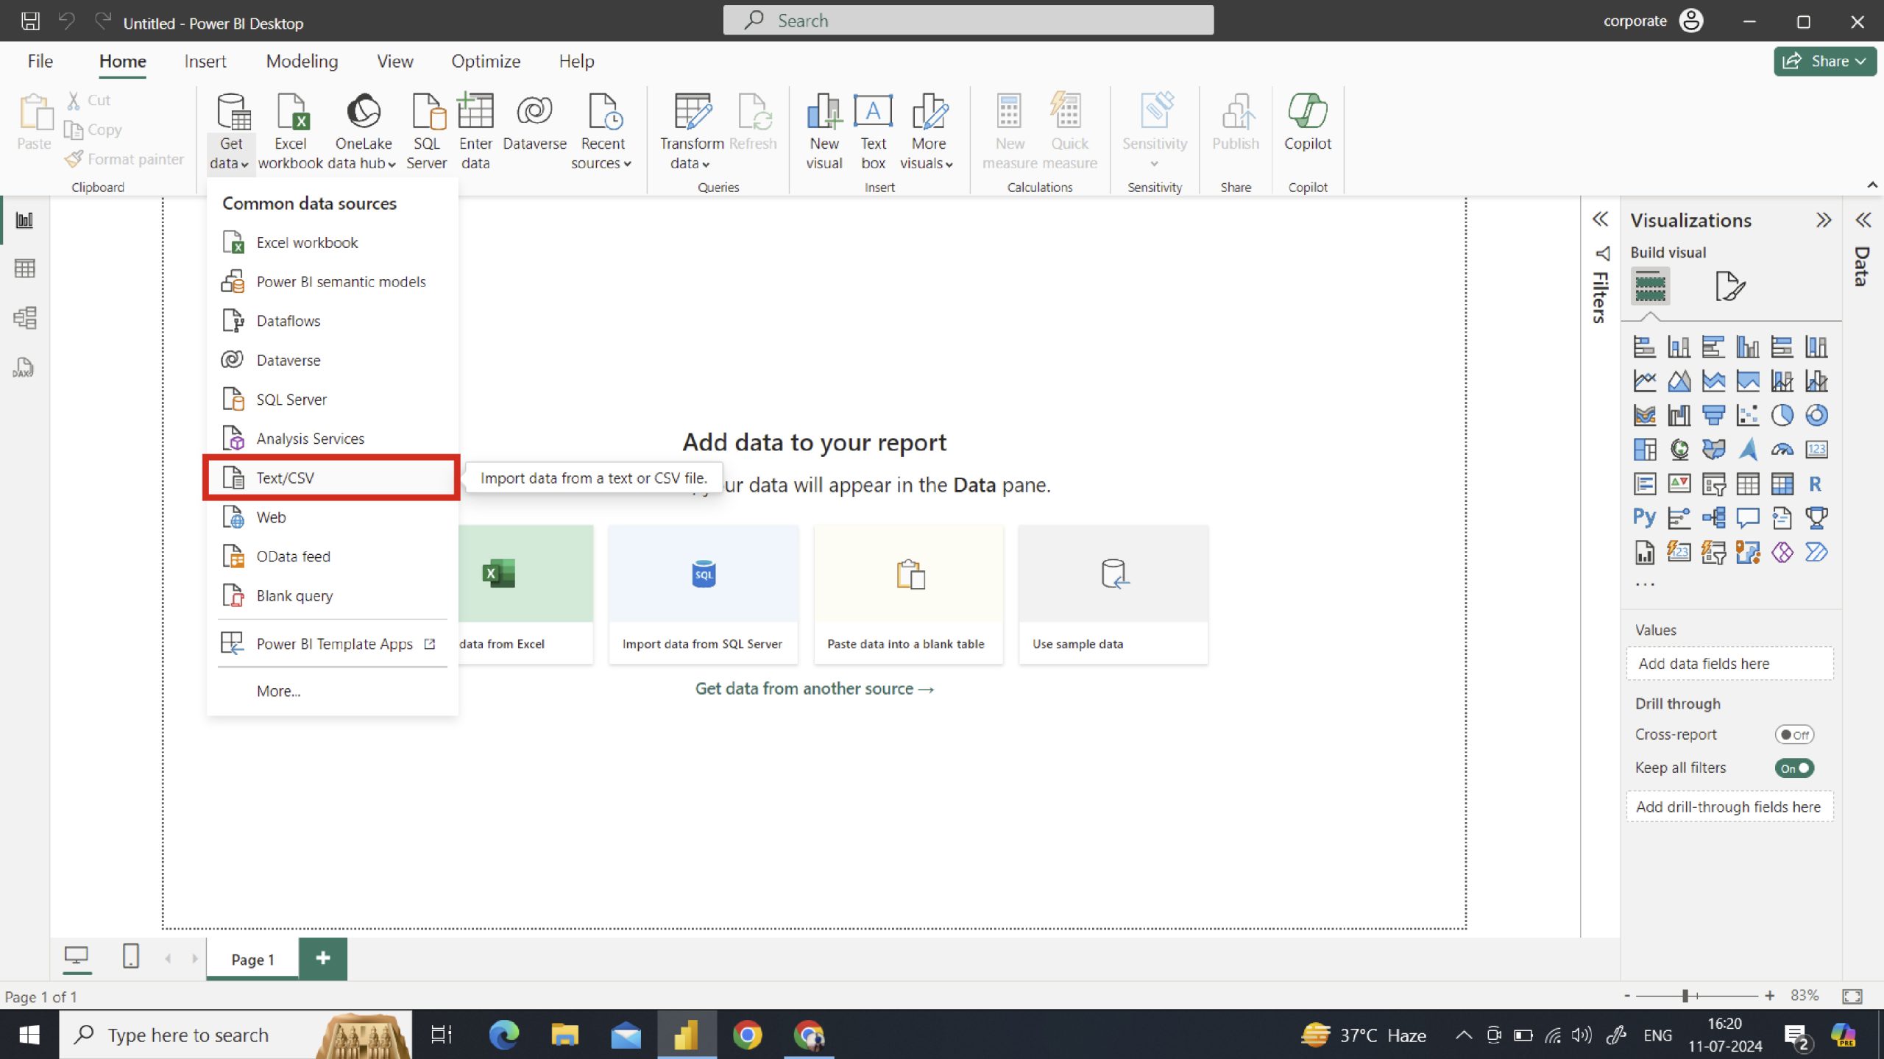Screen dimensions: 1884x1059
Task: Click the Search box in title bar
Action: 968,21
